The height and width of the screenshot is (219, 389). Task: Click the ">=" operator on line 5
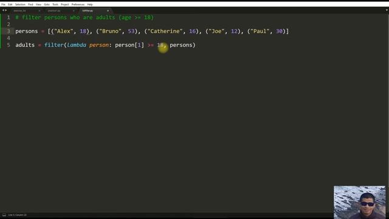[x=151, y=45]
